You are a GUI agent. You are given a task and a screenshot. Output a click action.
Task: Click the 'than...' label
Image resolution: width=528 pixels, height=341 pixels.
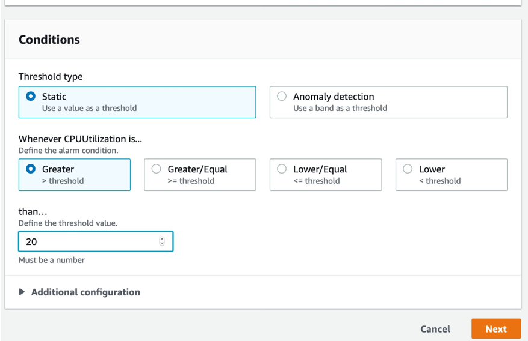tap(33, 212)
